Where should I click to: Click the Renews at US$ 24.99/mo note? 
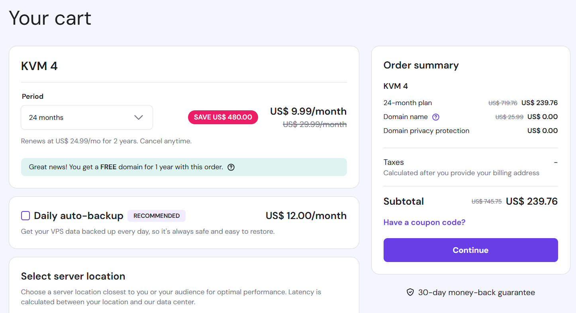tap(106, 141)
